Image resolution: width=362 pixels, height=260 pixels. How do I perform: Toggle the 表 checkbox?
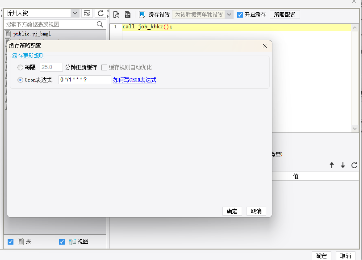10,242
